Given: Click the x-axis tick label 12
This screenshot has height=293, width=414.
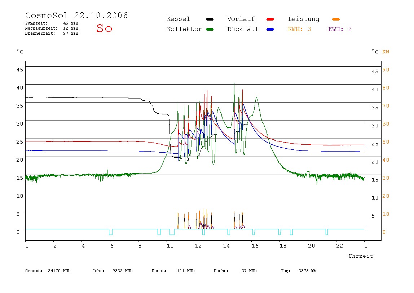Looking at the screenshot, I should (198, 246).
